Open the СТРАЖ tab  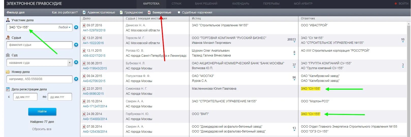[x=176, y=4]
